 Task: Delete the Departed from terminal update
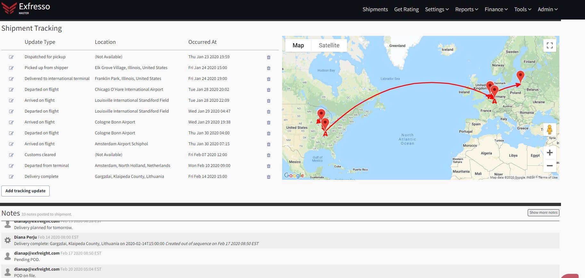click(269, 166)
